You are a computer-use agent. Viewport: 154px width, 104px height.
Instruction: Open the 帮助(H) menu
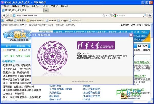[x=64, y=6]
